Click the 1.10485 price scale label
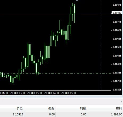 (x=117, y=56)
